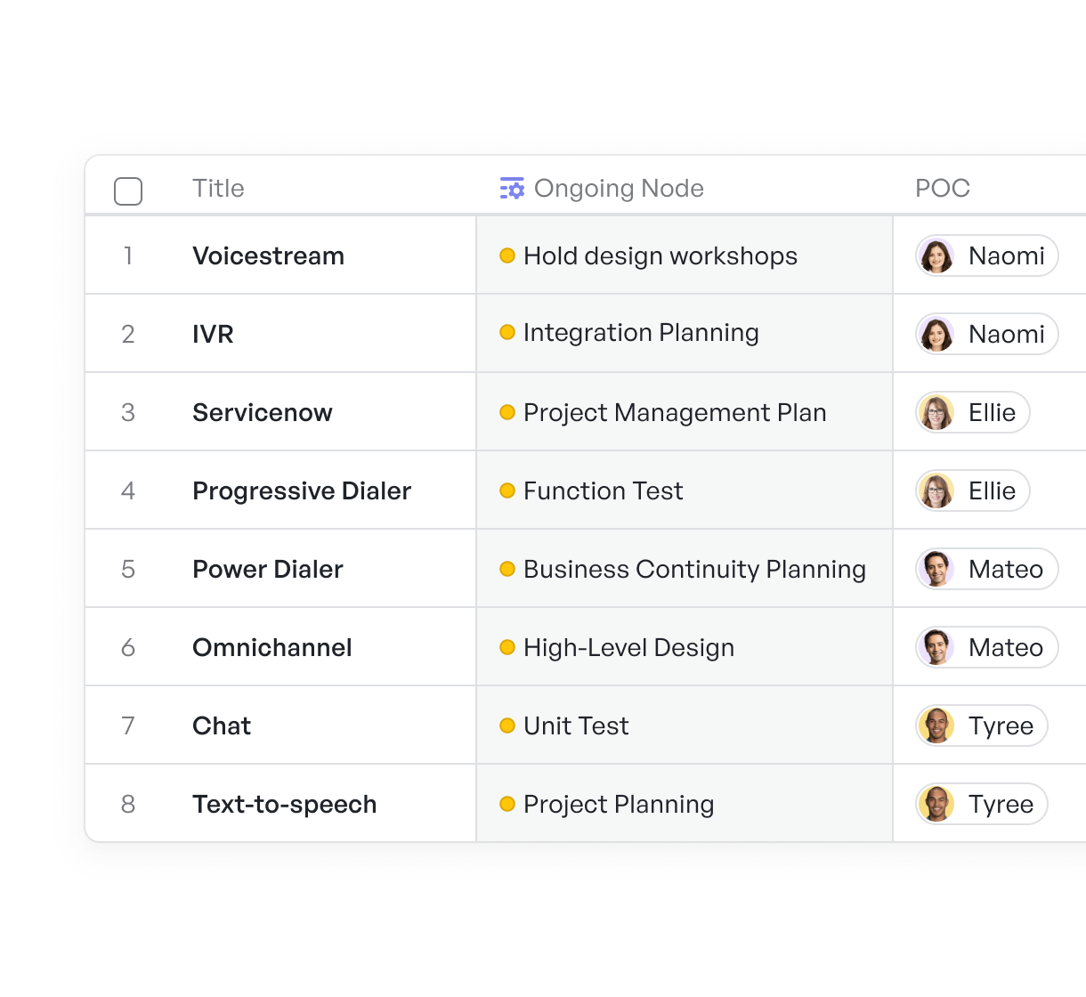Click yellow status dot beside Unit Test

(x=507, y=725)
